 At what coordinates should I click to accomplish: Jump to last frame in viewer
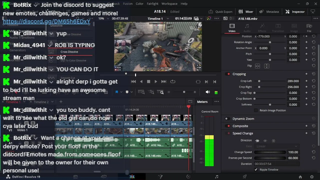(x=164, y=81)
